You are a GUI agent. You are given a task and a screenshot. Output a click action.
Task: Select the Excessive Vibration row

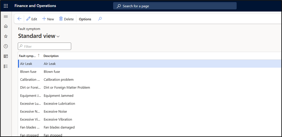click(58, 119)
